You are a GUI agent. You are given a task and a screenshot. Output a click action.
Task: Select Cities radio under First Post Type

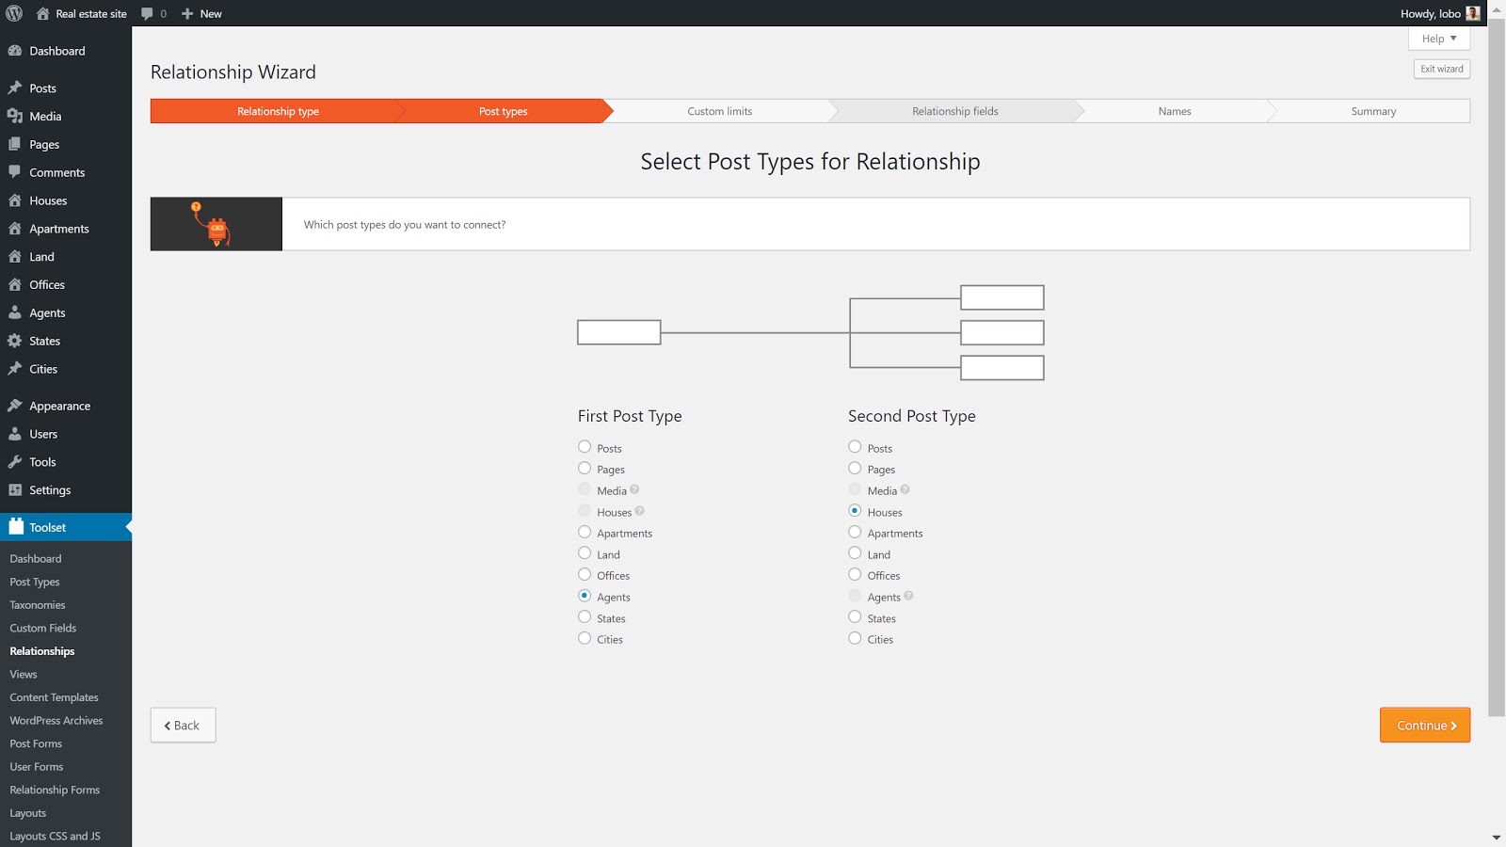click(585, 639)
